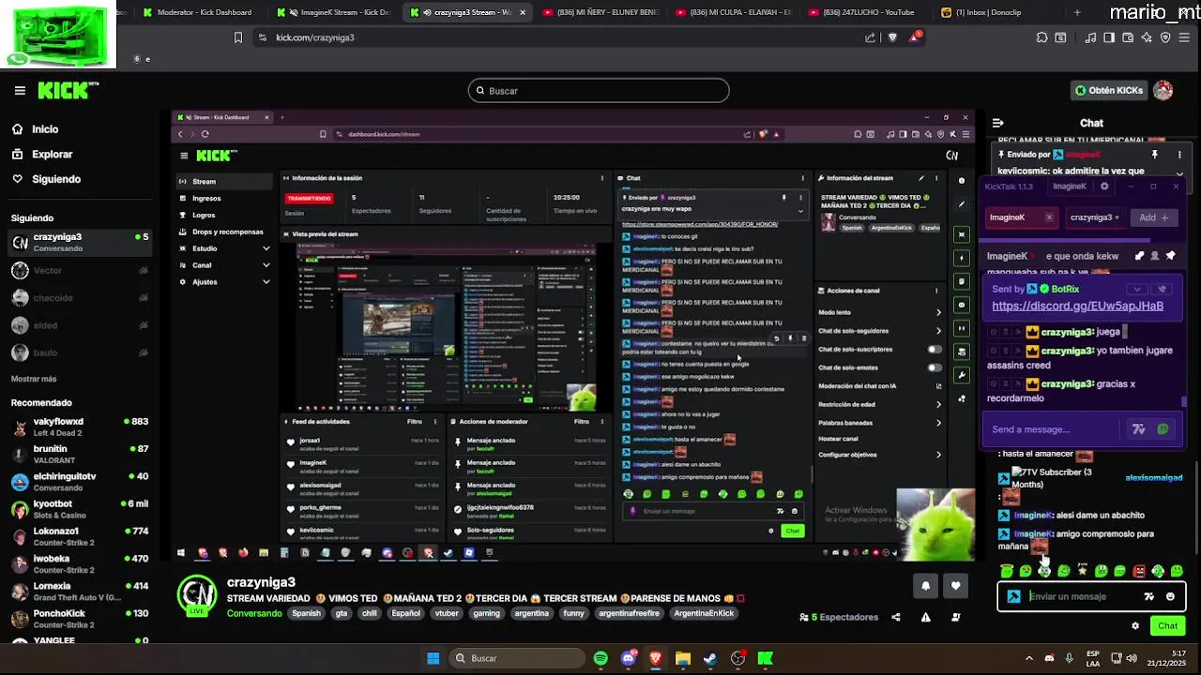Open recommended channel brunitin
Image resolution: width=1201 pixels, height=675 pixels.
click(80, 454)
